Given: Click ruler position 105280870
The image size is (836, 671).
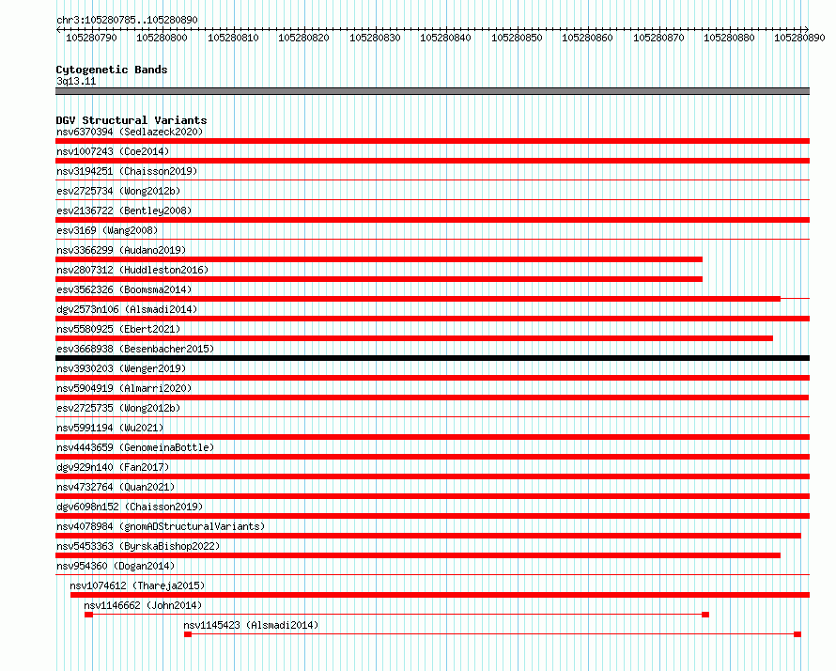Looking at the screenshot, I should coord(658,38).
